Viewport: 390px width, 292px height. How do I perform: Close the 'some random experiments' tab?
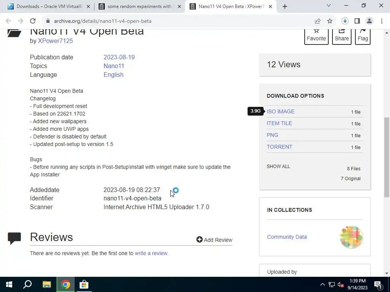click(x=179, y=6)
